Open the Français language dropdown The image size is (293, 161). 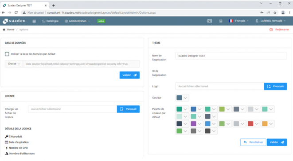[x=238, y=21]
